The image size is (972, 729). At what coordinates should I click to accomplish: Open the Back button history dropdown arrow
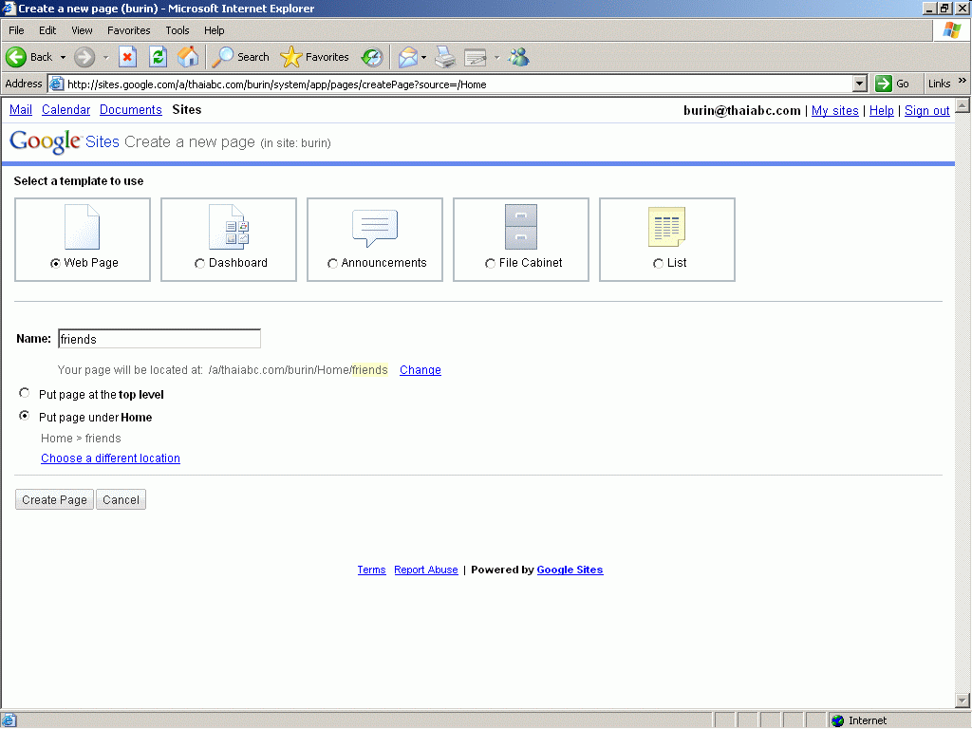click(x=64, y=57)
